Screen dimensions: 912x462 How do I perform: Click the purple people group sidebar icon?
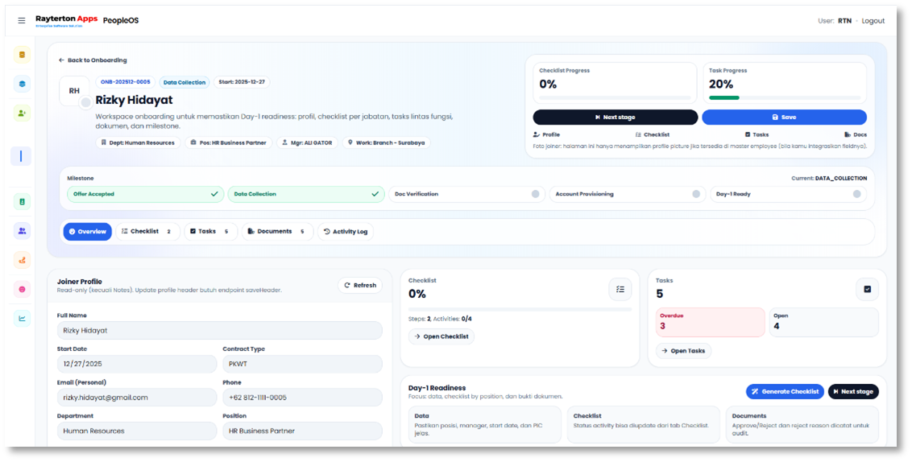[x=22, y=231]
